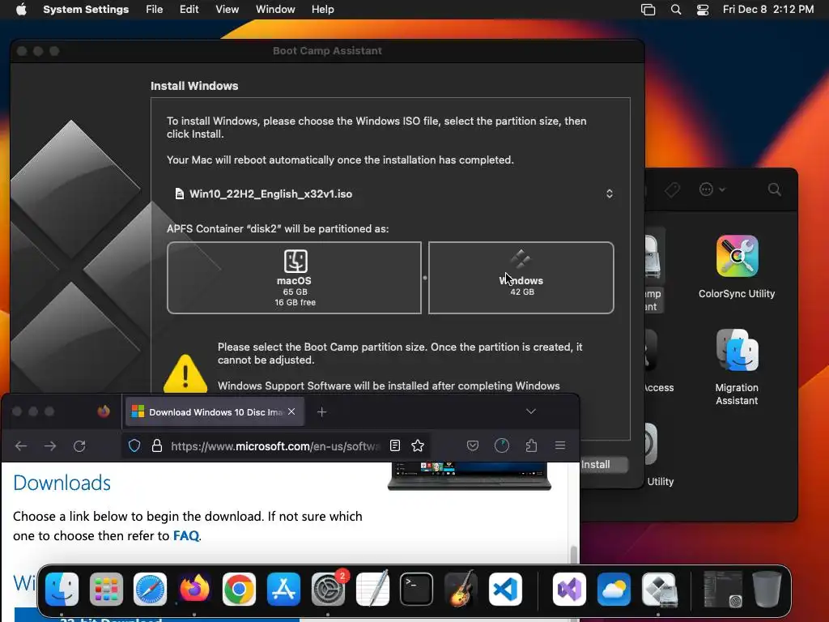Click the recent screenshot stack in Dock
Image resolution: width=829 pixels, height=622 pixels.
coord(723,589)
